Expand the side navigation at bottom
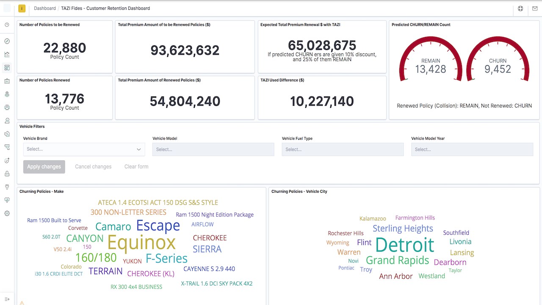This screenshot has width=542, height=305. (7, 299)
